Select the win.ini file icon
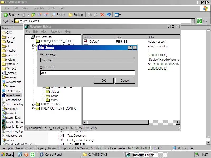Viewport: 211px width, 158px height. [x=3, y=140]
